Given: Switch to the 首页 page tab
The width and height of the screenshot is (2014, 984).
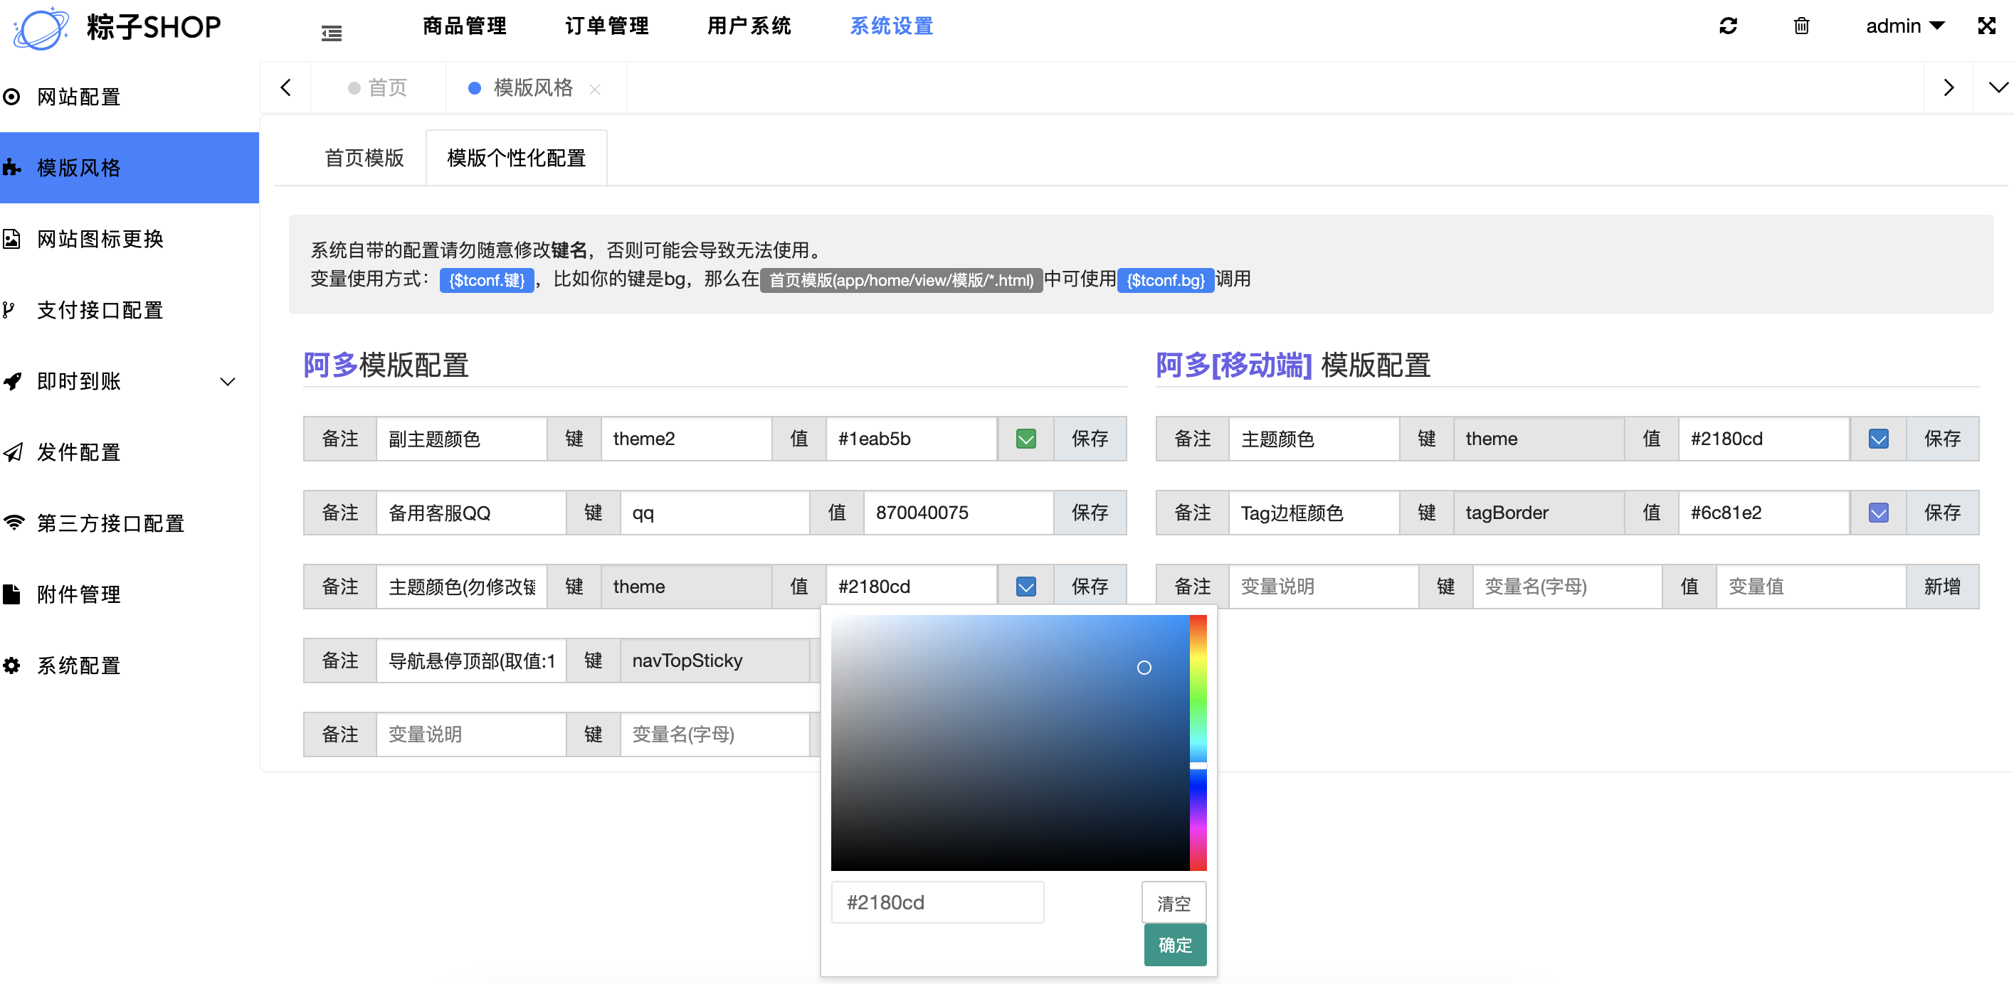Looking at the screenshot, I should (x=379, y=87).
